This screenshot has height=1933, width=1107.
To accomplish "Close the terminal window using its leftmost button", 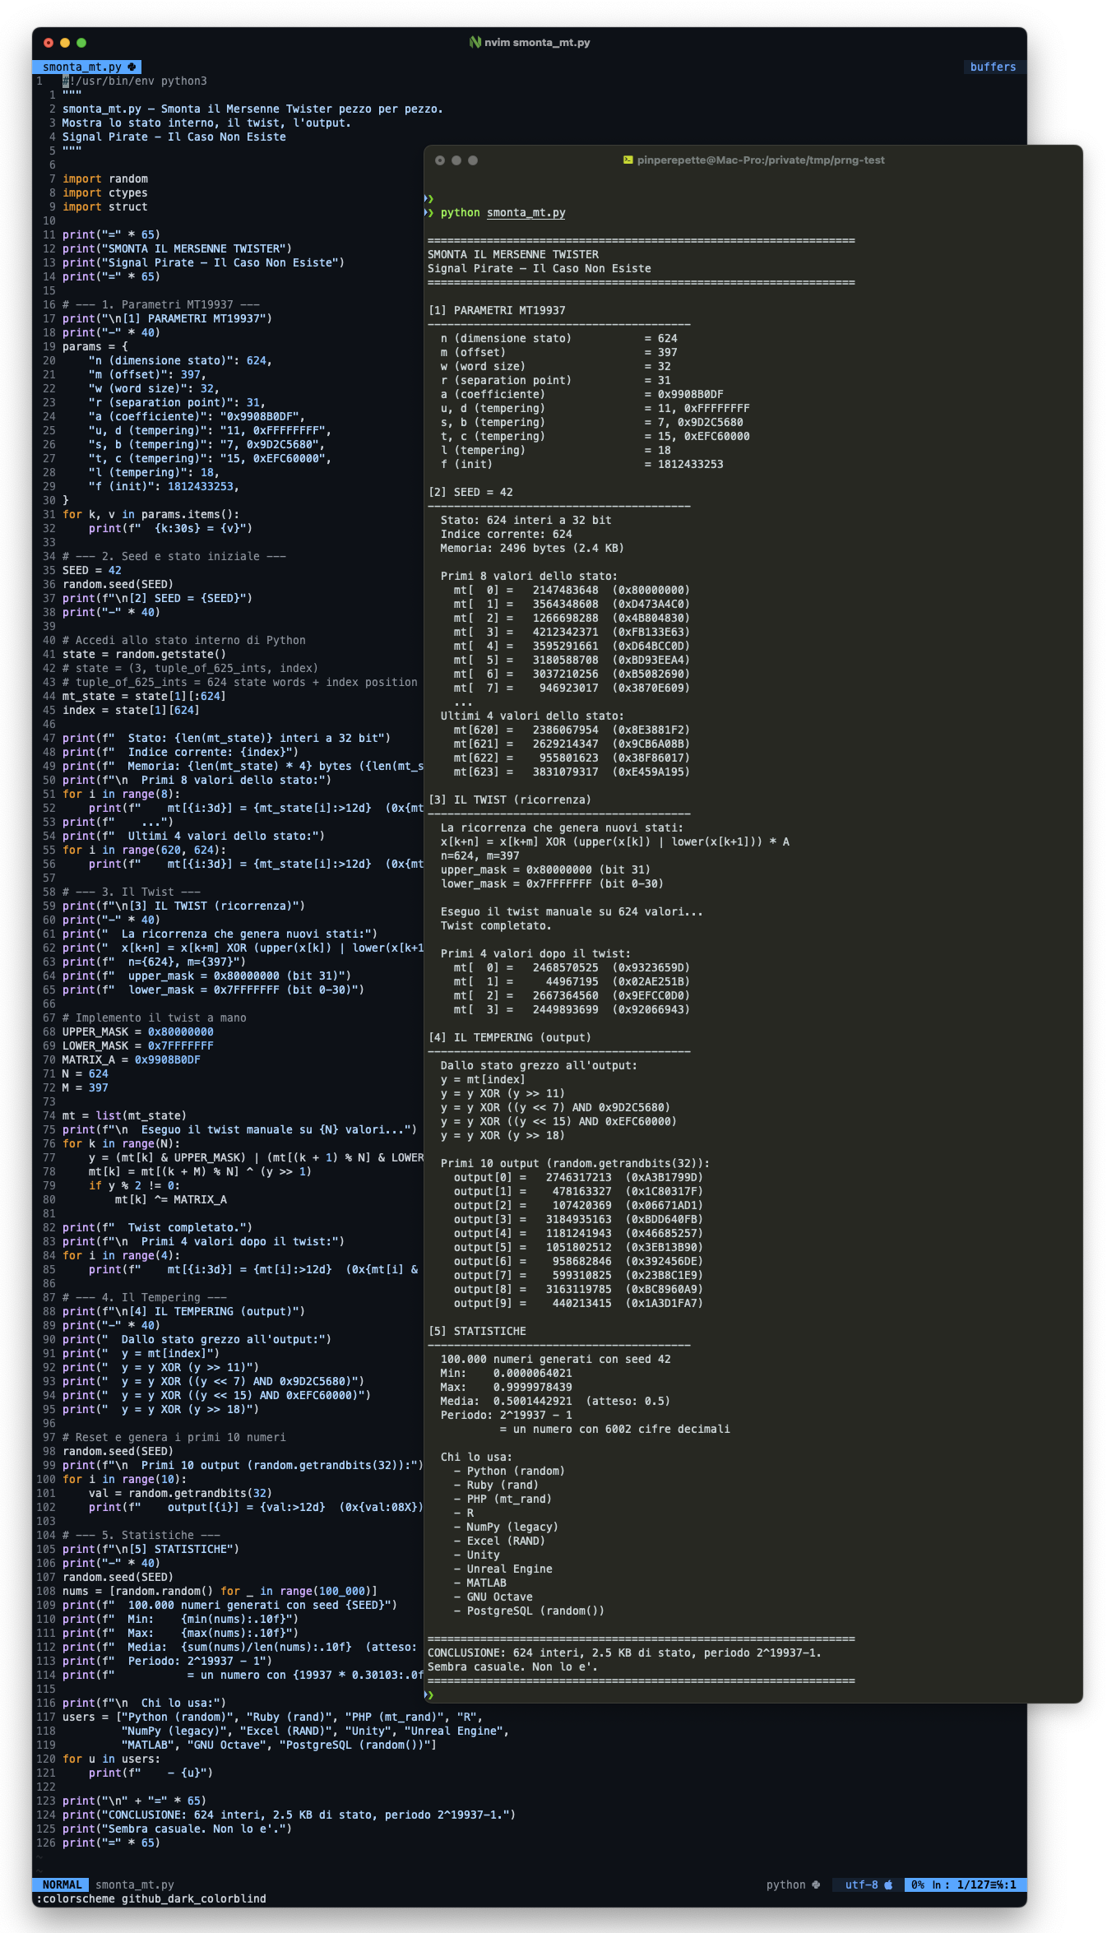I will [440, 160].
